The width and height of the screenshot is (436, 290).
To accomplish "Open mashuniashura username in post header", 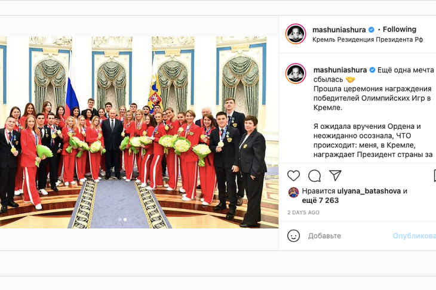I will 339,29.
